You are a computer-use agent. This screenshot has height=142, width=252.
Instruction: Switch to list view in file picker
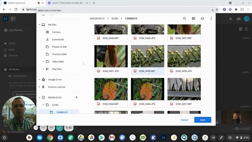pyautogui.click(x=193, y=19)
